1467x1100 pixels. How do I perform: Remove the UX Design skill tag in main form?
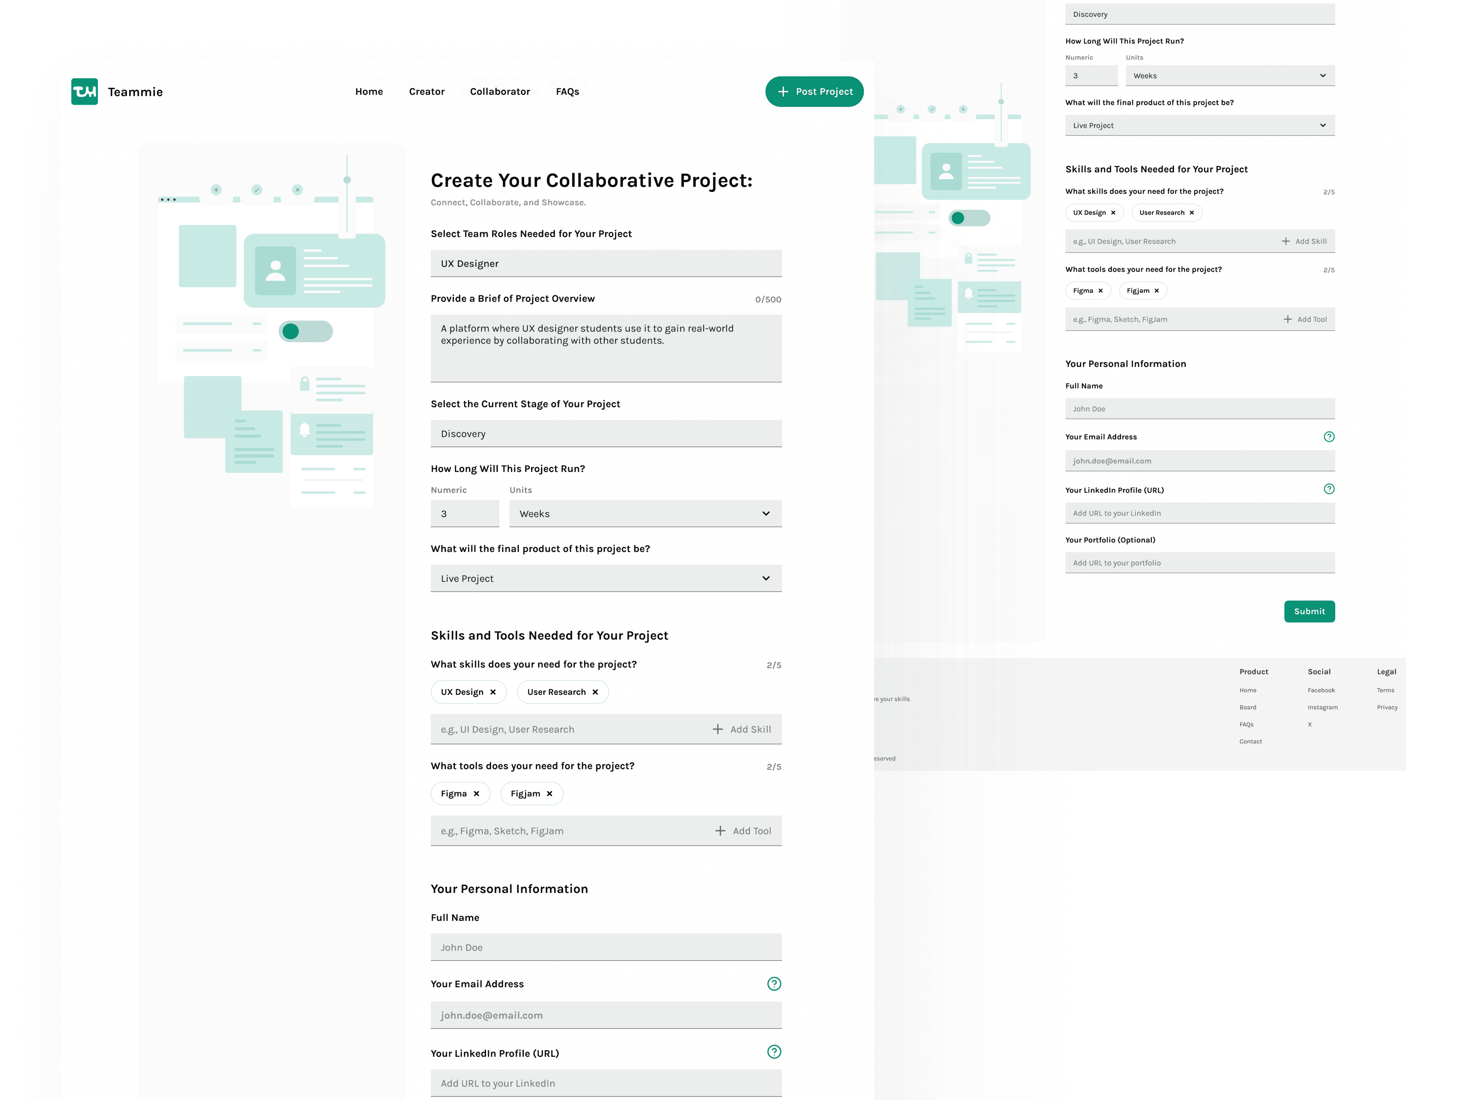click(x=493, y=692)
